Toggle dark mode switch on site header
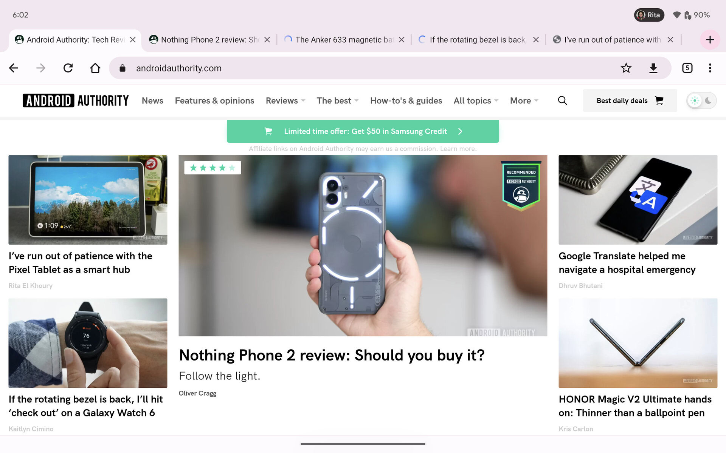726x453 pixels. (x=701, y=100)
